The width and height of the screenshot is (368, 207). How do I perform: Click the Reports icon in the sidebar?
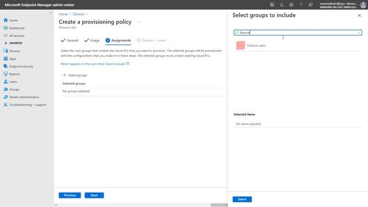tap(6, 74)
